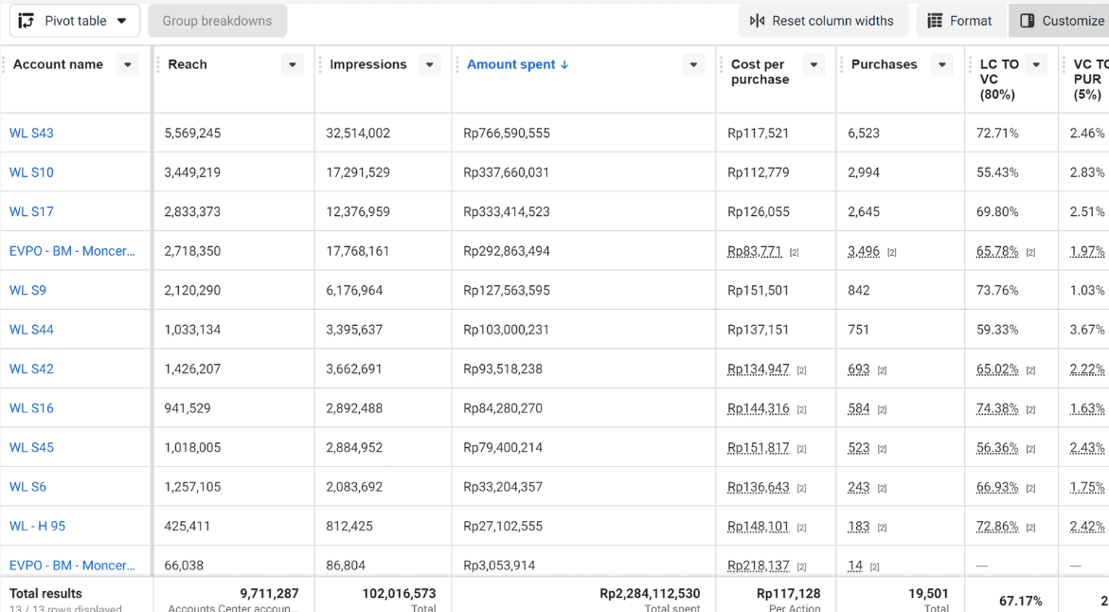The image size is (1109, 612).
Task: Open the Reach column dropdown arrow
Action: click(292, 65)
